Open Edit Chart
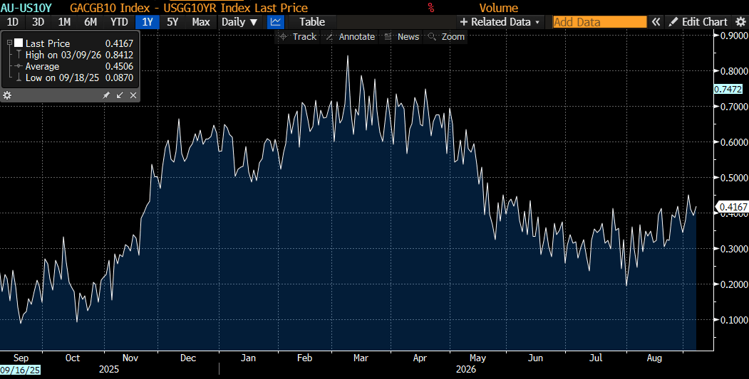This screenshot has width=749, height=379. pyautogui.click(x=698, y=22)
